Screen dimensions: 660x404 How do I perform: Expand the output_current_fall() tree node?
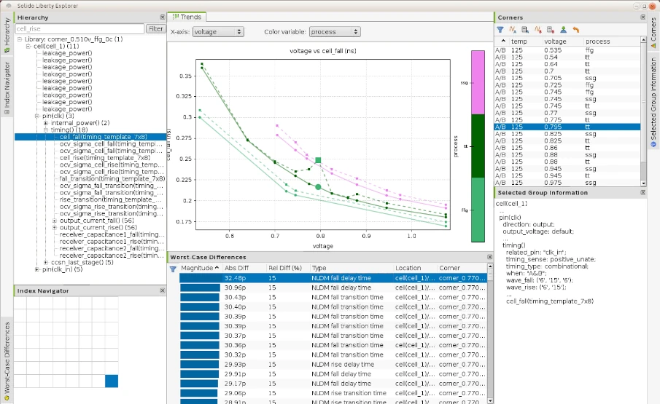(55, 221)
